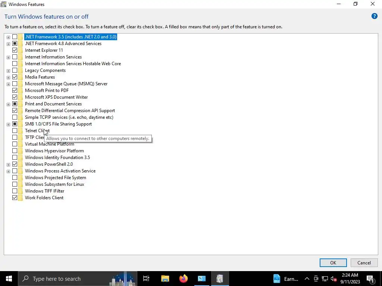This screenshot has height=286, width=382.
Task: Expand Microsoft Message Queue (MSMQ) Server
Action: (x=8, y=84)
